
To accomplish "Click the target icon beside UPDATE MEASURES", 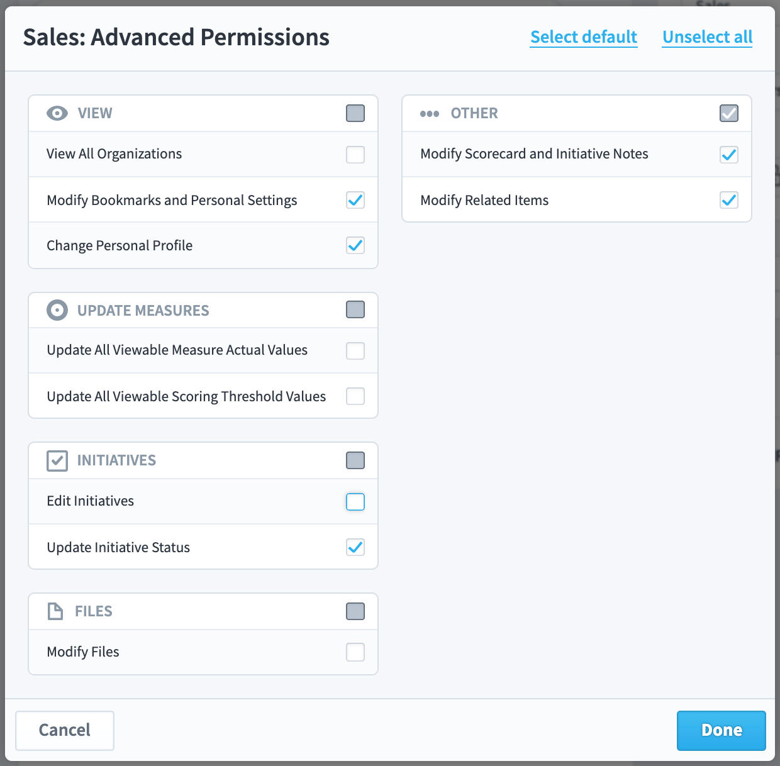I will tap(57, 310).
